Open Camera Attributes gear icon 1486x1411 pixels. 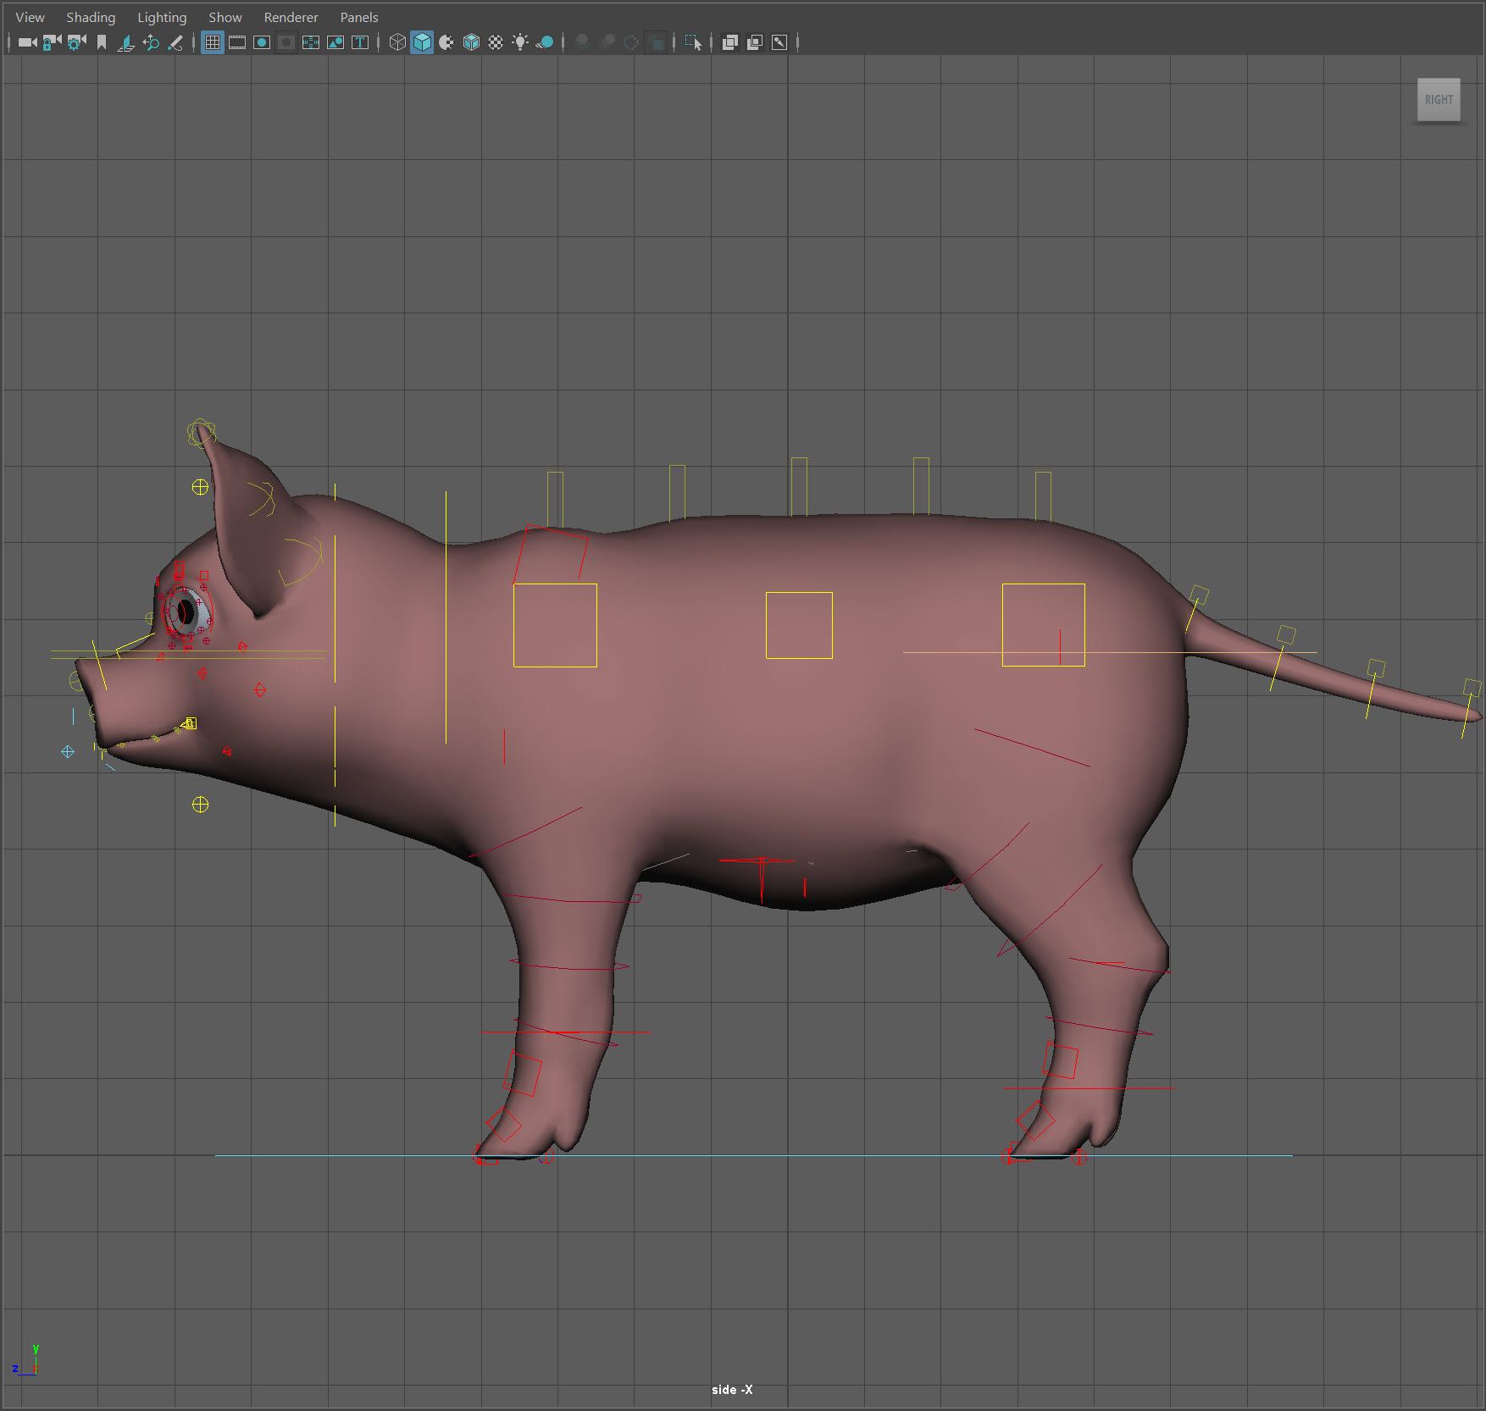point(76,42)
